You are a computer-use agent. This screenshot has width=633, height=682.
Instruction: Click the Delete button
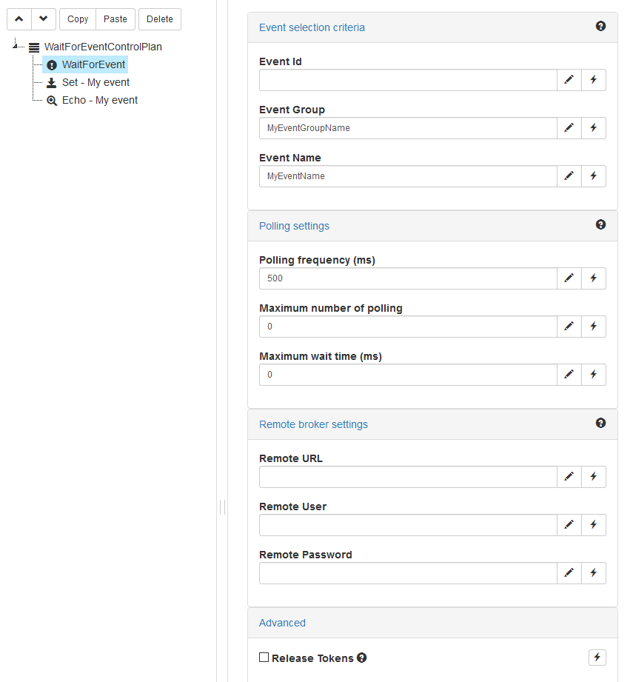pyautogui.click(x=160, y=19)
